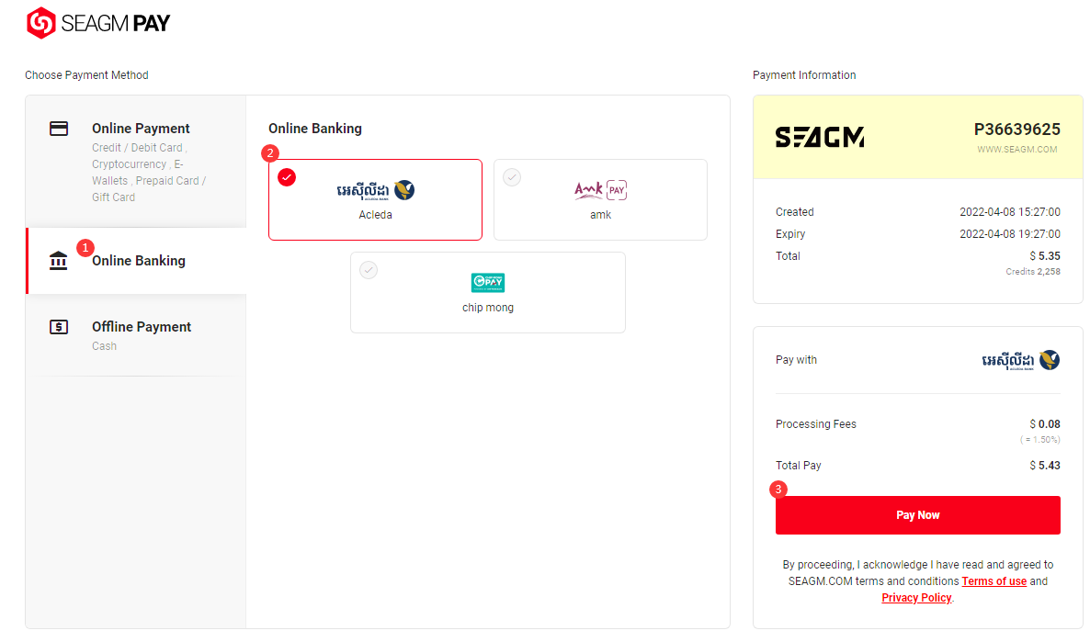Open the Privacy Policy link
The image size is (1090, 642).
click(x=916, y=598)
